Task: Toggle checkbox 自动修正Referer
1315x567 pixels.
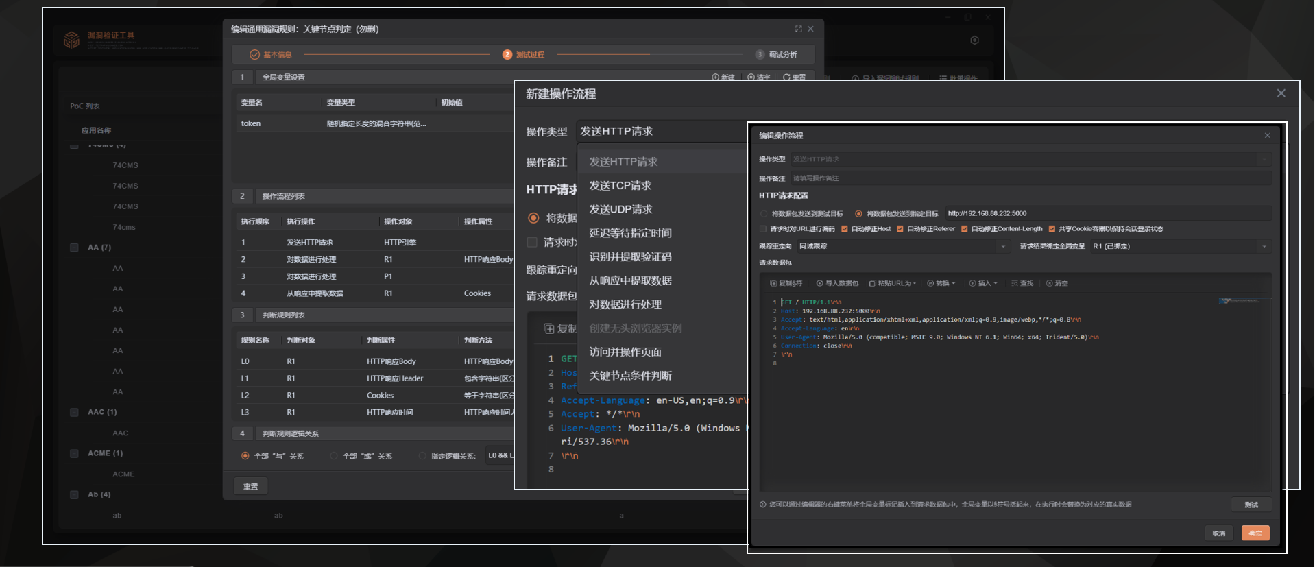Action: tap(900, 229)
